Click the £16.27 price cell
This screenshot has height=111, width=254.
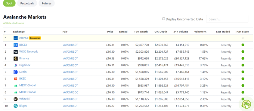click(x=110, y=106)
